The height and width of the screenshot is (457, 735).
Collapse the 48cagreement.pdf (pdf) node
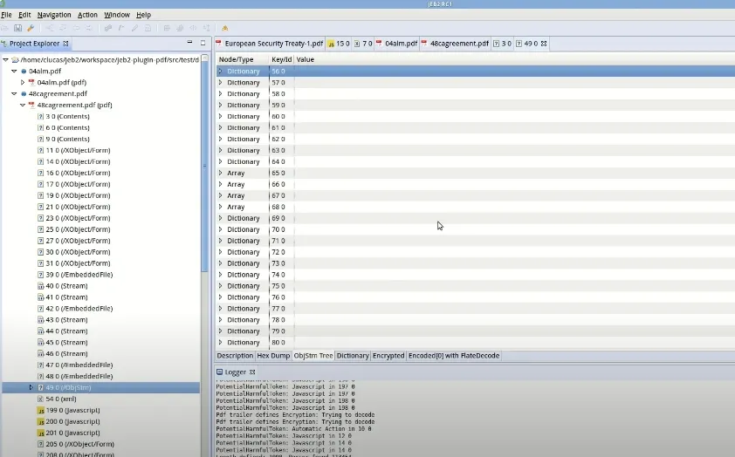[23, 105]
